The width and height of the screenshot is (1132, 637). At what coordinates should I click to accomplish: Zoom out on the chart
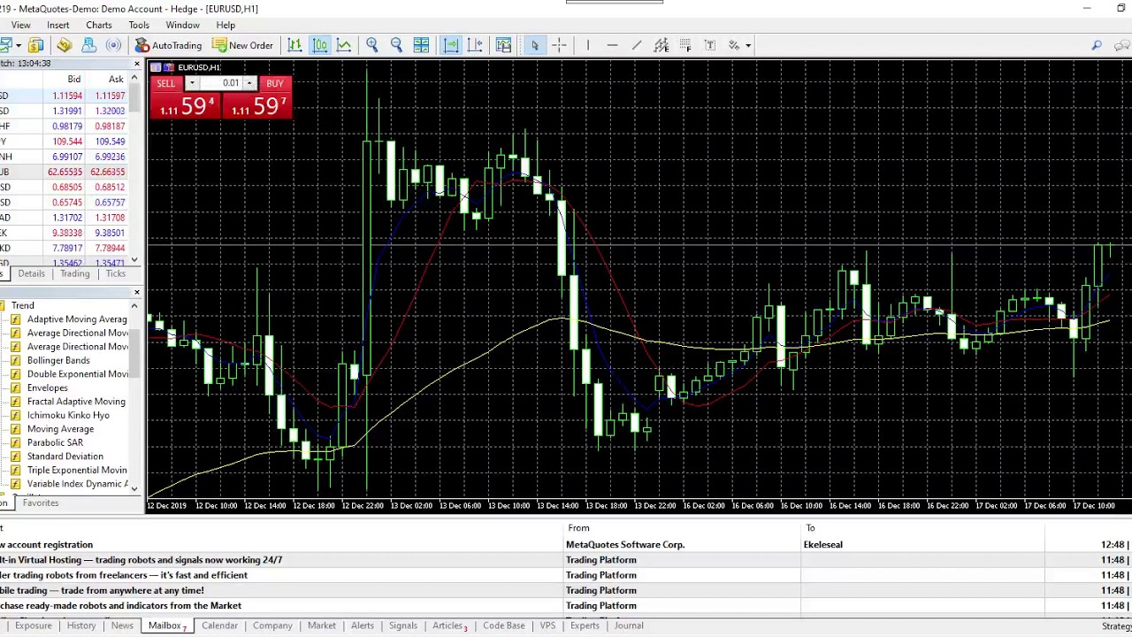pos(396,45)
